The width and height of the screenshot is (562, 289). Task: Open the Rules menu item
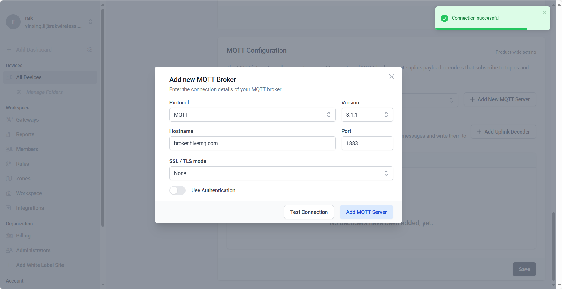pyautogui.click(x=22, y=164)
